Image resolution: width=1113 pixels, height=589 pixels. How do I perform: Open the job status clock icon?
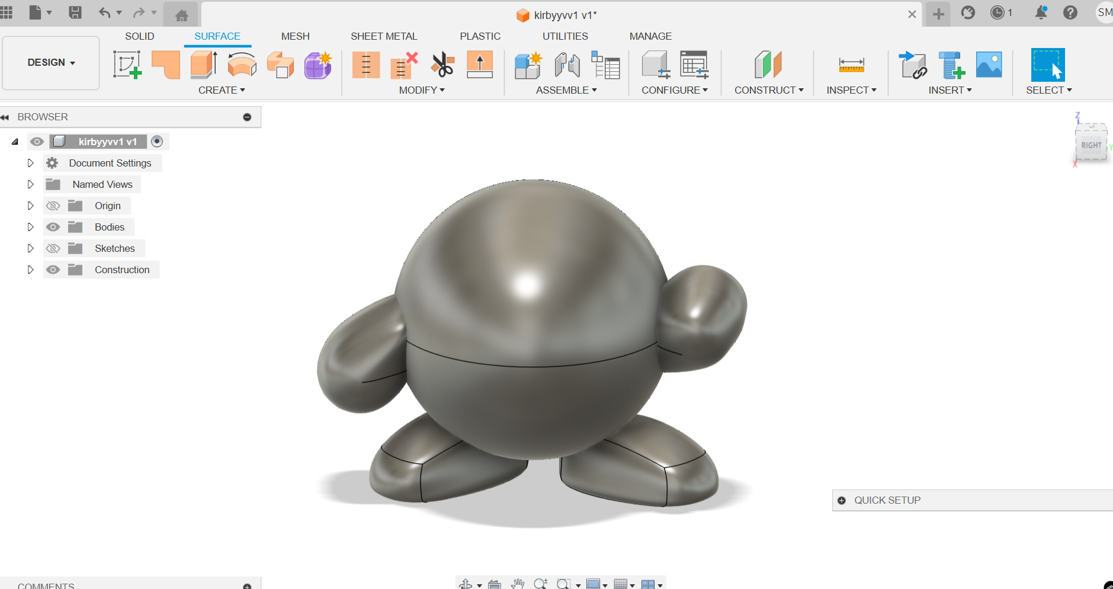(997, 12)
